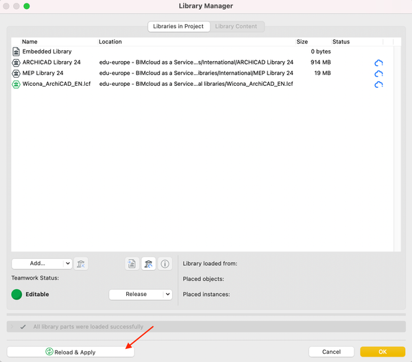
Task: Click the Cancel button
Action: pos(331,352)
